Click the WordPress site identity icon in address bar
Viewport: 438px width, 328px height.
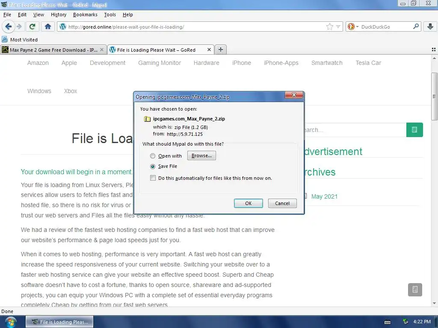63,26
